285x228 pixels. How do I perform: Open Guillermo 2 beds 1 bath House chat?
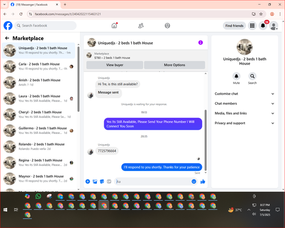click(x=39, y=131)
